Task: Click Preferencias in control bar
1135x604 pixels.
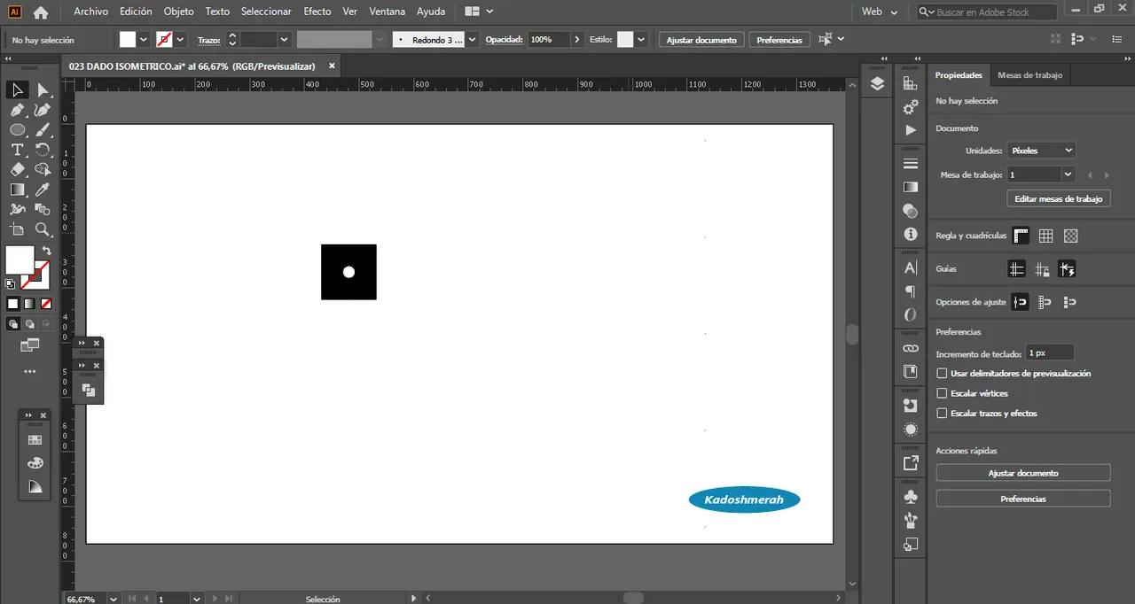Action: pyautogui.click(x=779, y=40)
